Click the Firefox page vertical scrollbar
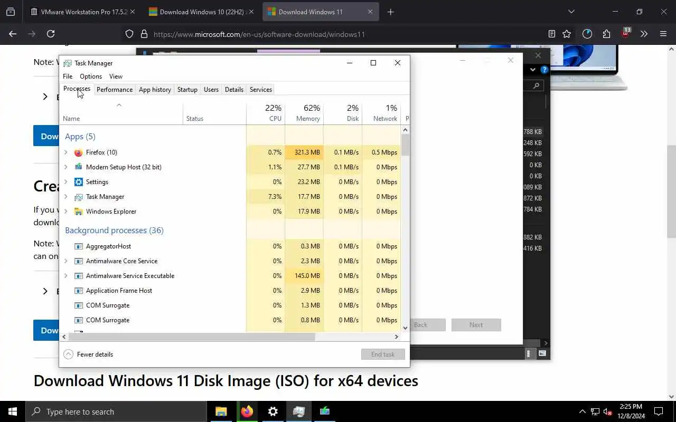 pyautogui.click(x=671, y=191)
